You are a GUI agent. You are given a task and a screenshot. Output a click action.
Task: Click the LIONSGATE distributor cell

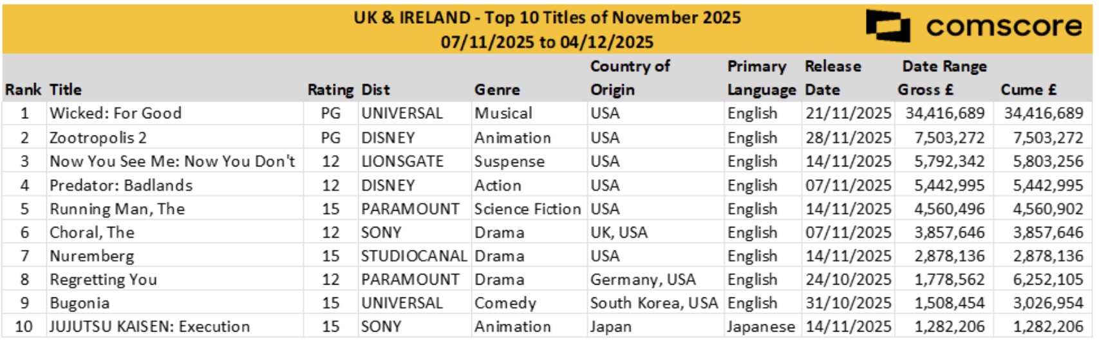coord(402,161)
